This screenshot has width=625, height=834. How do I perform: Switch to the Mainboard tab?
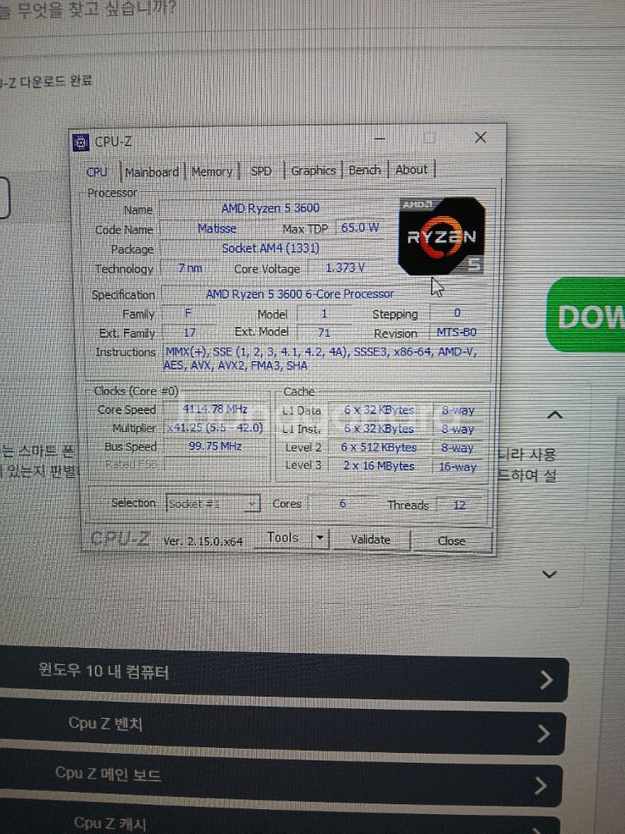pyautogui.click(x=152, y=172)
